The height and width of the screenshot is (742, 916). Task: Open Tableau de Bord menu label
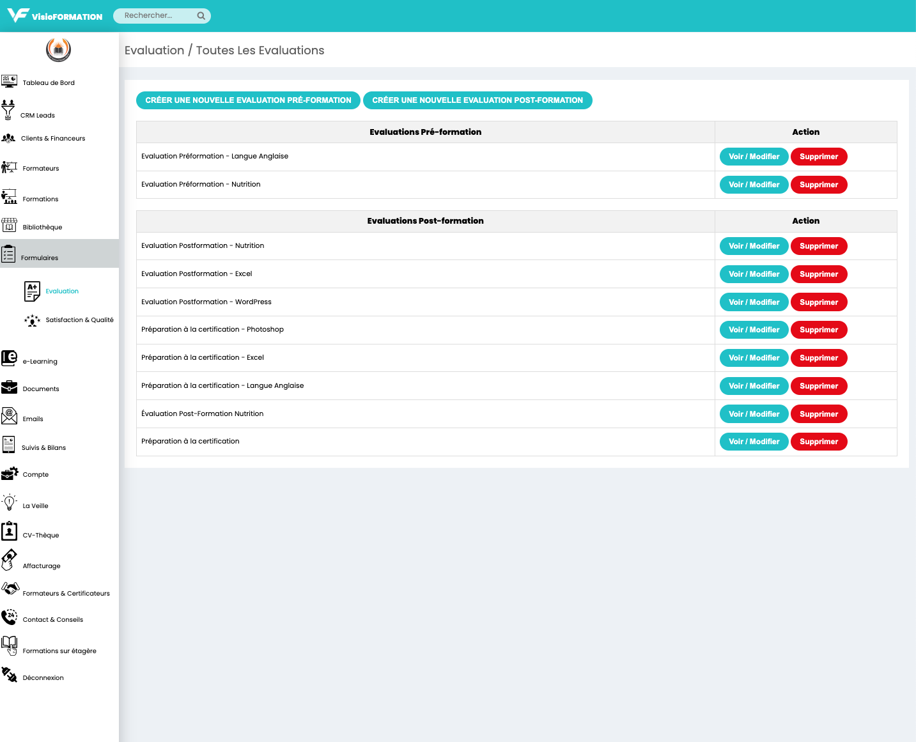(x=49, y=83)
